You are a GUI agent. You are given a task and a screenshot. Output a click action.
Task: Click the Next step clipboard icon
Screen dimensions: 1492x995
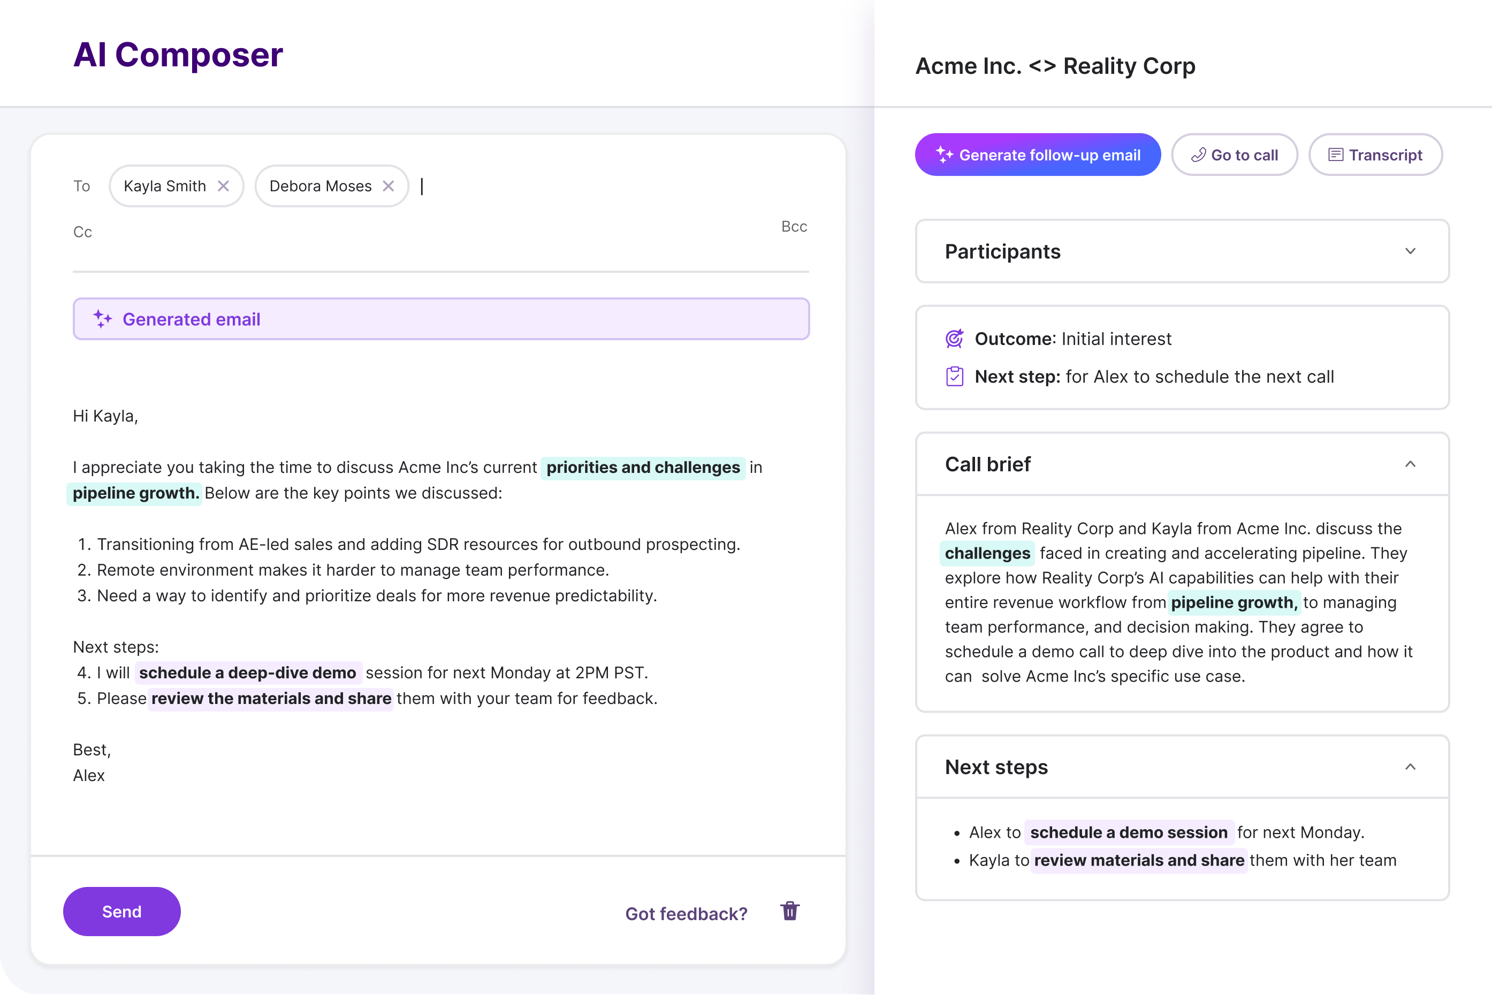[955, 376]
